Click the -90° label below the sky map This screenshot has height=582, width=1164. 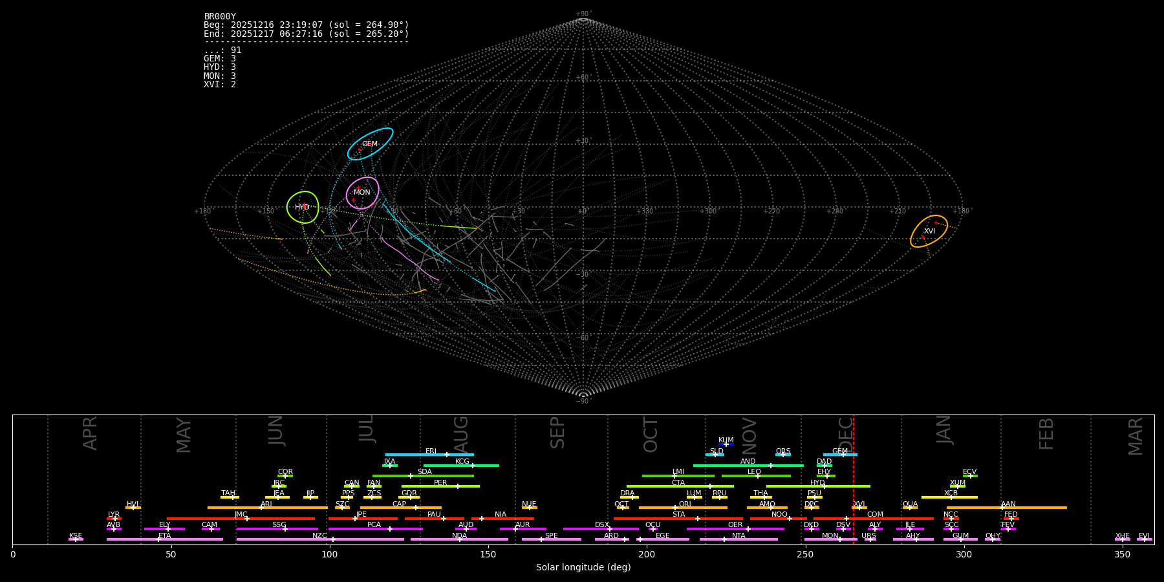(x=583, y=401)
